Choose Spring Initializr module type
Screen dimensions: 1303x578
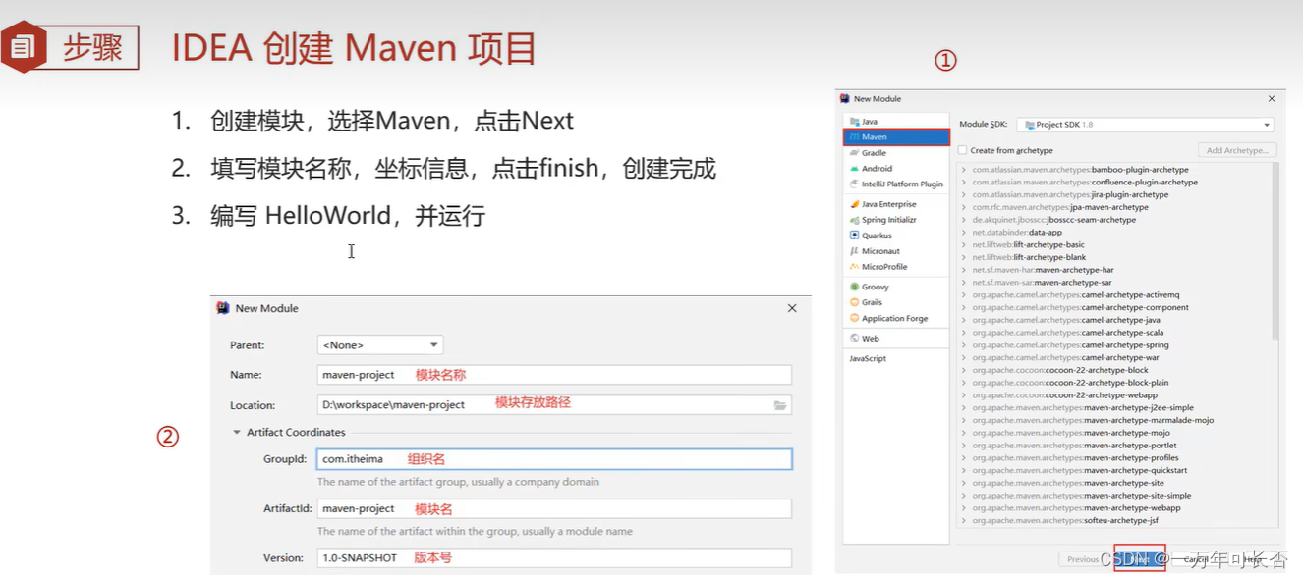pos(895,220)
